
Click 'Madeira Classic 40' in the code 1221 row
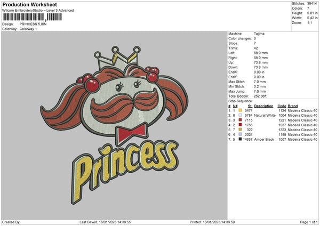[x=302, y=120]
